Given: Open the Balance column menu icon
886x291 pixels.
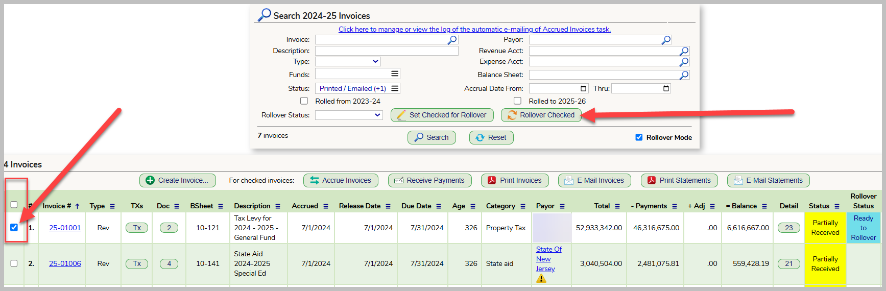Looking at the screenshot, I should [x=764, y=206].
